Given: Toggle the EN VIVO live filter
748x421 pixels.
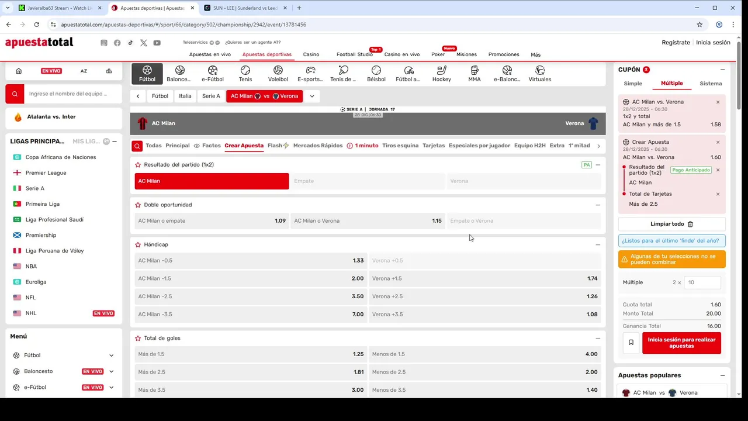Looking at the screenshot, I should click(x=51, y=71).
